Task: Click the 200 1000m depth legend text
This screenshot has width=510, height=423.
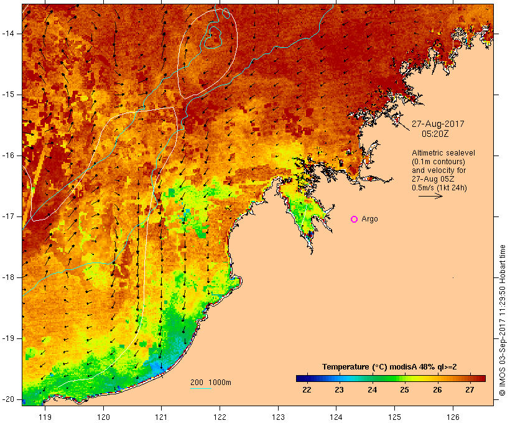Action: [211, 383]
